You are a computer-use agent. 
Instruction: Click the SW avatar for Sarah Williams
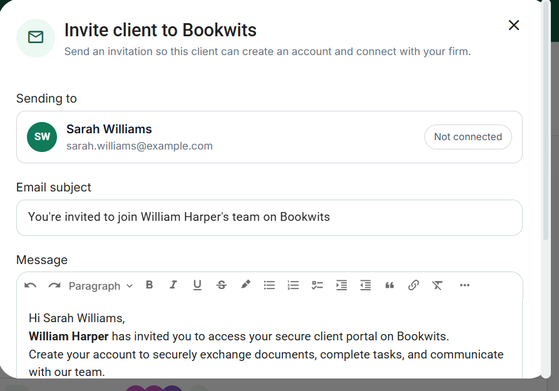pos(42,137)
